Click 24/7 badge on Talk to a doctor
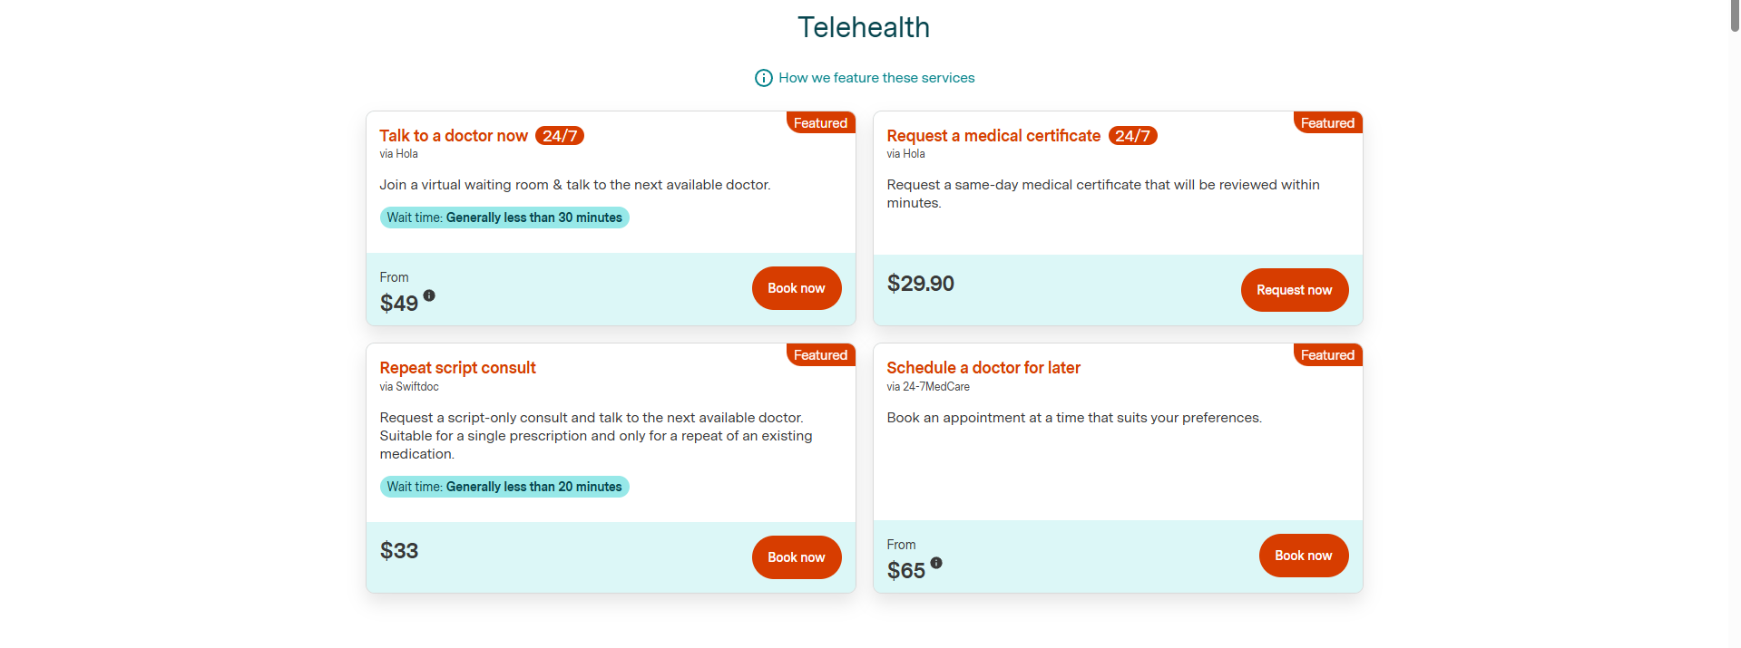Screen dimensions: 1741x648 pyautogui.click(x=560, y=136)
